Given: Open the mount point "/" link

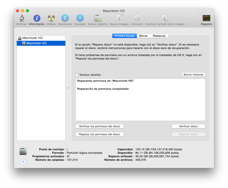Looking at the screenshot, I should tap(67, 149).
